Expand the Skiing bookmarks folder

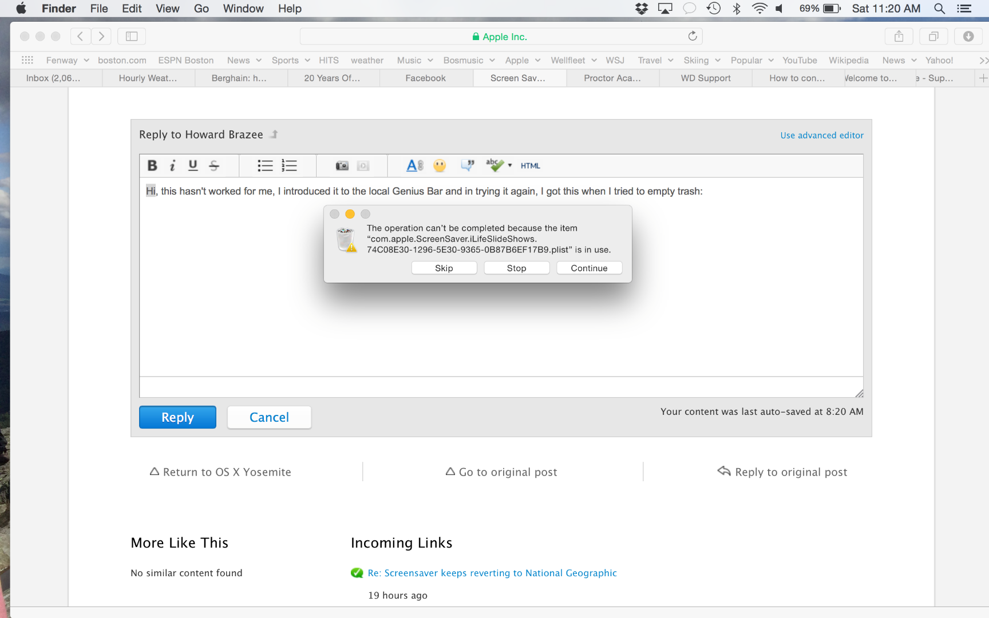click(x=702, y=60)
